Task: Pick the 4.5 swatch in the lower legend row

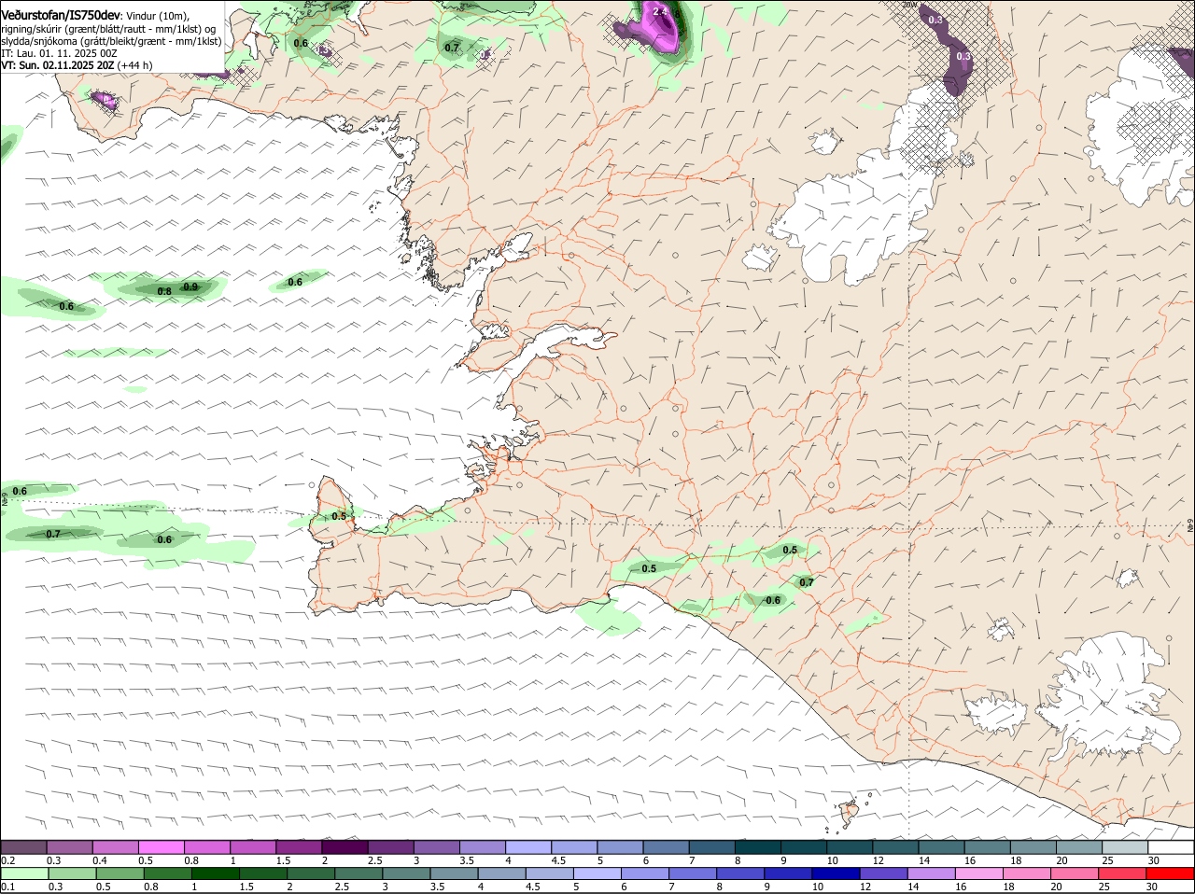Action: [550, 873]
